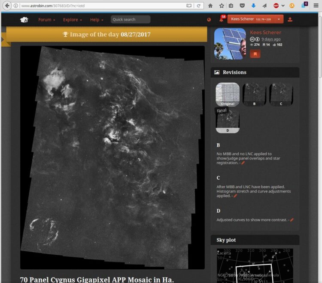Click the edit pencil for revision C
Screen dimensions: 322x283
click(235, 196)
